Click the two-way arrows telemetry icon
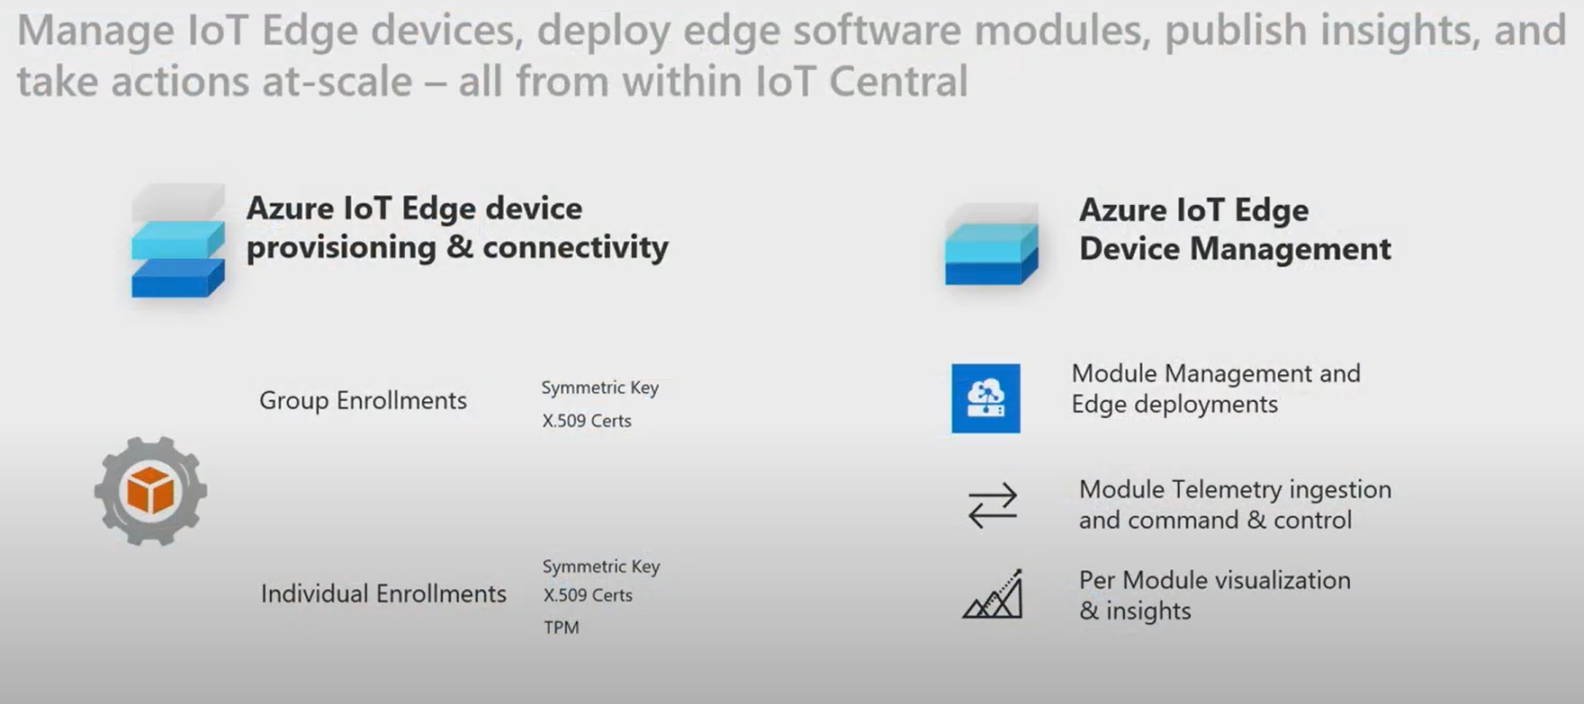The height and width of the screenshot is (704, 1584). click(993, 504)
